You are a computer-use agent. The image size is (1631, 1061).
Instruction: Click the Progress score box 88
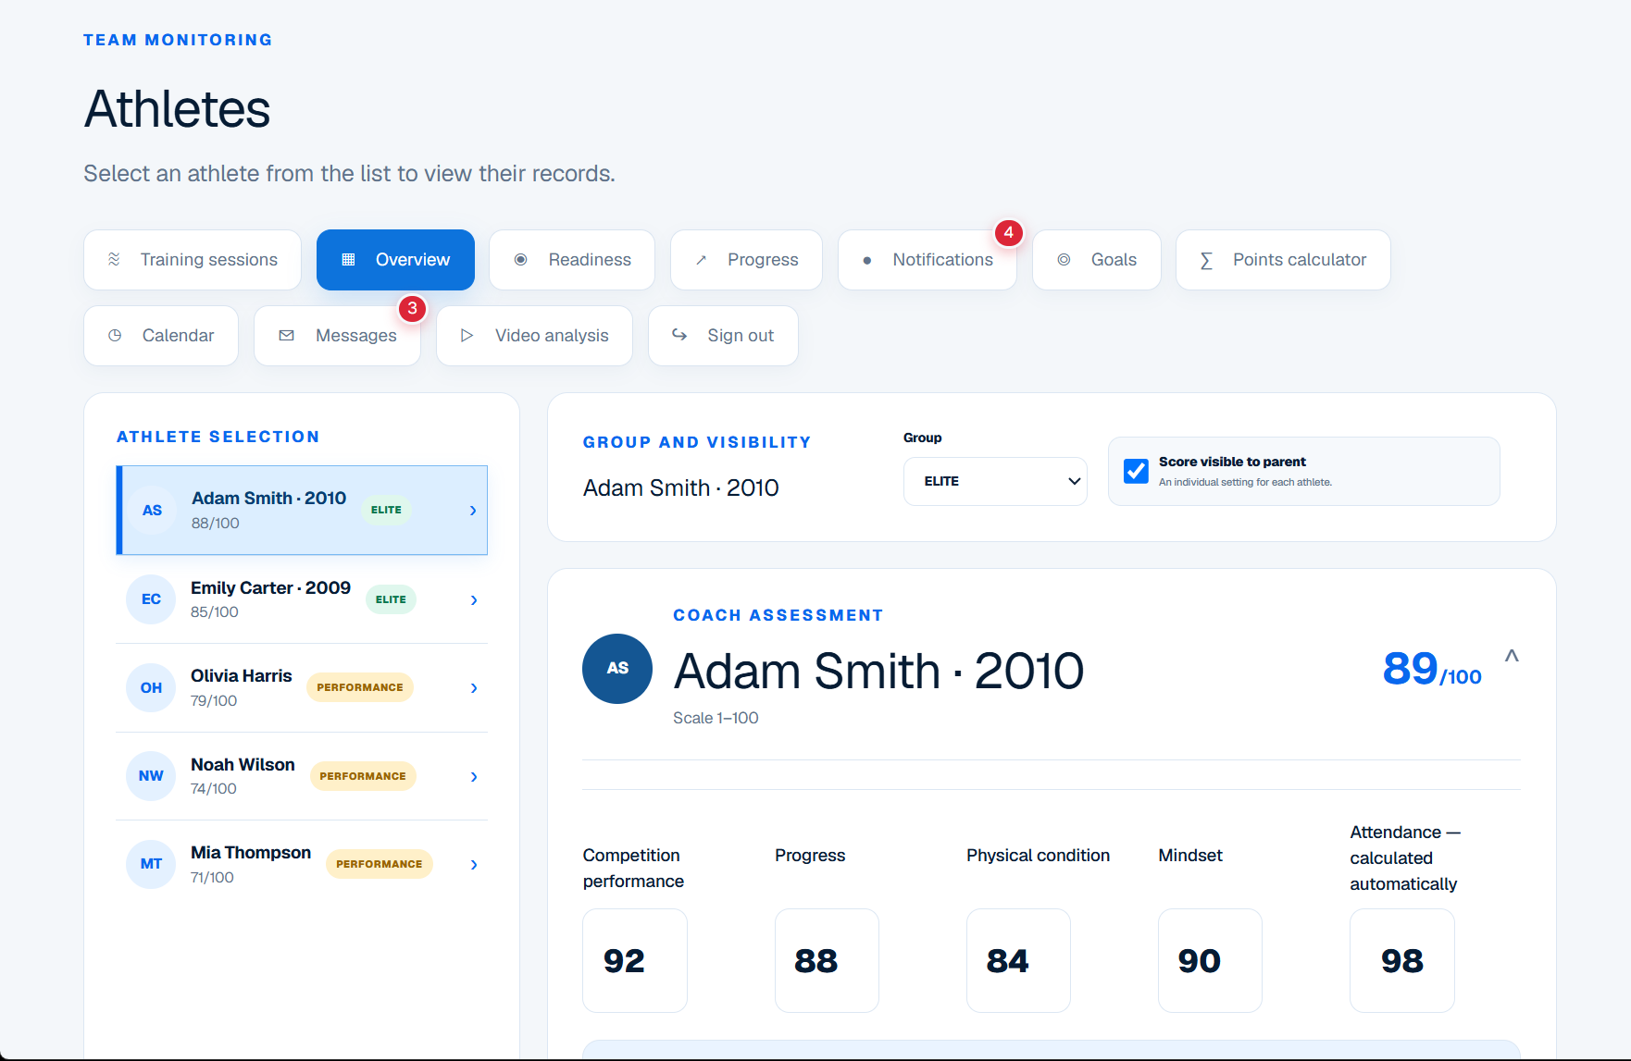(827, 960)
